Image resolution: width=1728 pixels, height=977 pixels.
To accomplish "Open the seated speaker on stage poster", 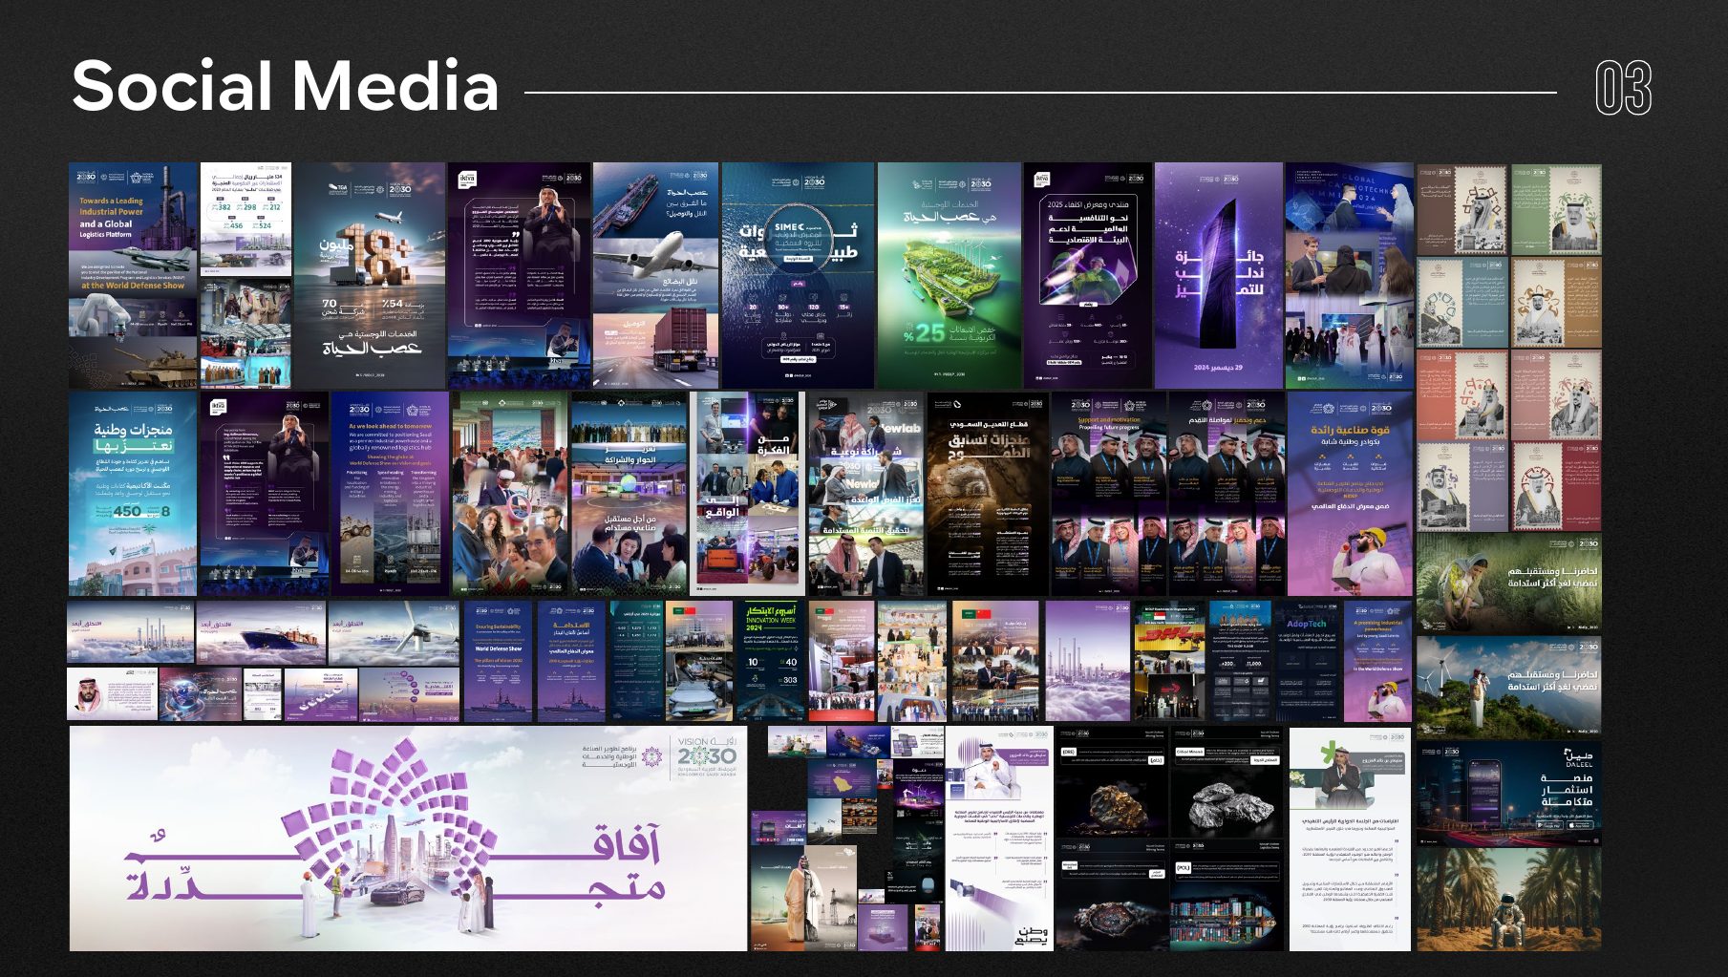I will tap(520, 275).
